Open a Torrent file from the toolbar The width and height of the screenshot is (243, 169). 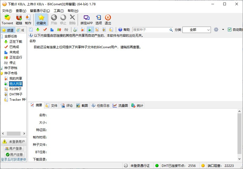click(7, 20)
